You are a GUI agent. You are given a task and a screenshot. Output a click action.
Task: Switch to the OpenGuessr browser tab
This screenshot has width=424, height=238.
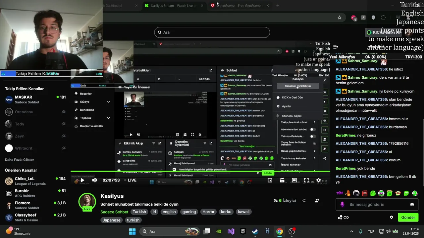pyautogui.click(x=240, y=6)
